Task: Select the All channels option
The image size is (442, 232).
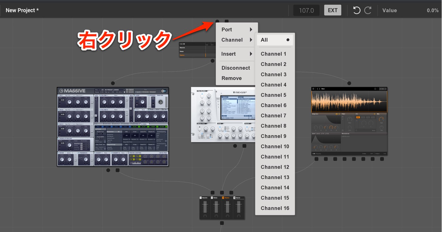Action: pyautogui.click(x=275, y=40)
